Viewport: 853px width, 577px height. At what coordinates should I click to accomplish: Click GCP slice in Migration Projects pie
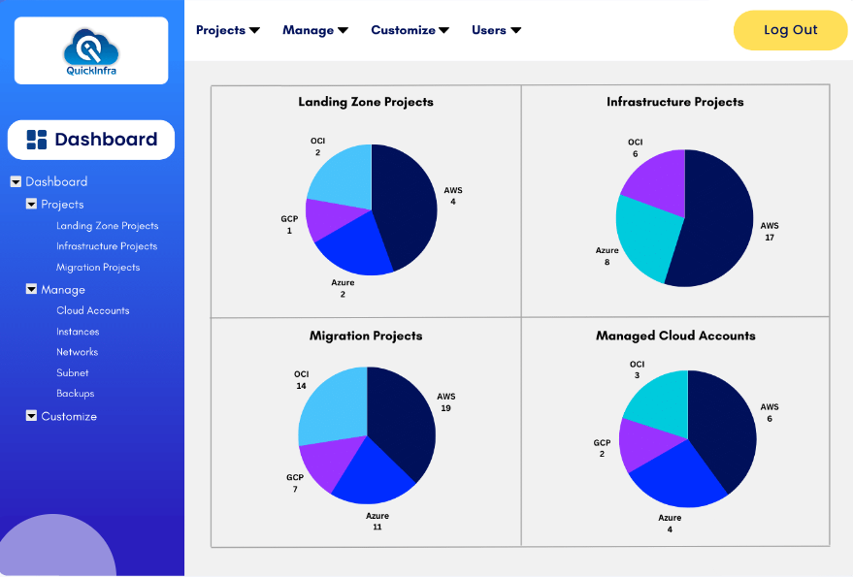tap(329, 462)
